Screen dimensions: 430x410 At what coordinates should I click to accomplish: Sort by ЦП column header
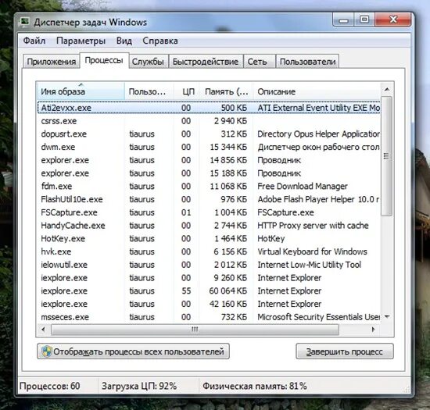pyautogui.click(x=187, y=91)
